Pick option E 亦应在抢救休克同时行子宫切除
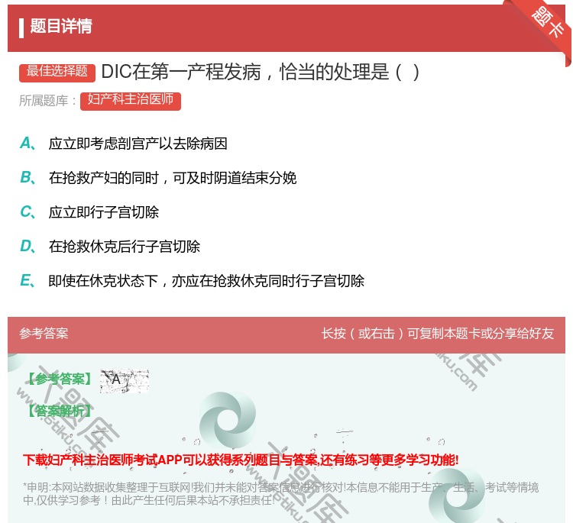The image size is (573, 523). coord(193,281)
